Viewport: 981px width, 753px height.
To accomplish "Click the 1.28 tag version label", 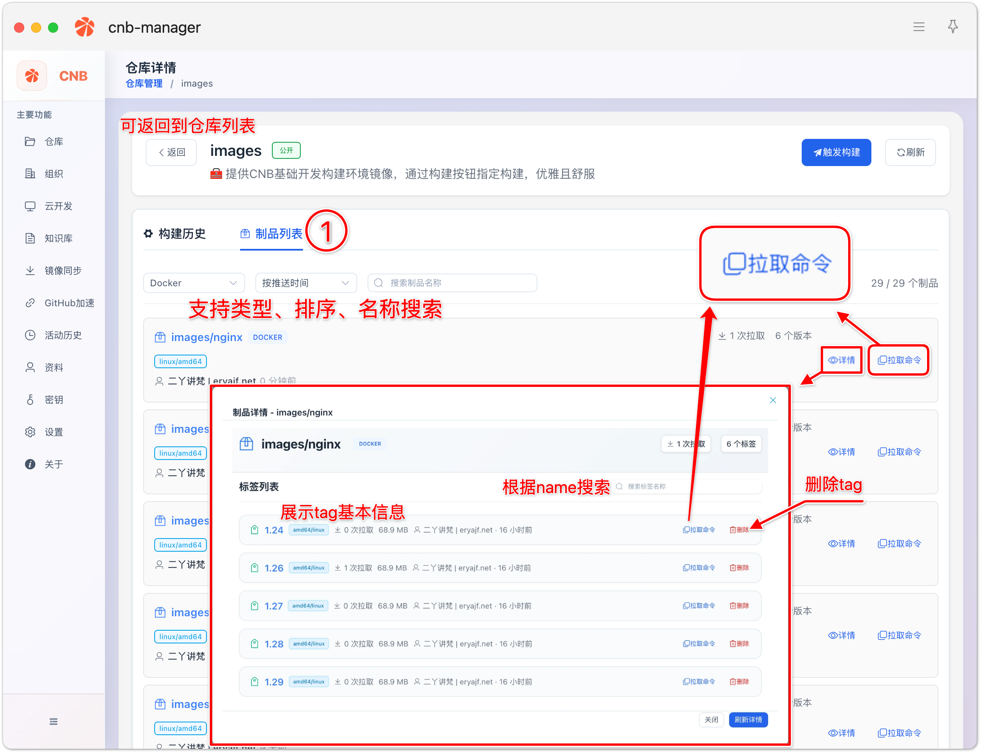I will click(x=274, y=644).
